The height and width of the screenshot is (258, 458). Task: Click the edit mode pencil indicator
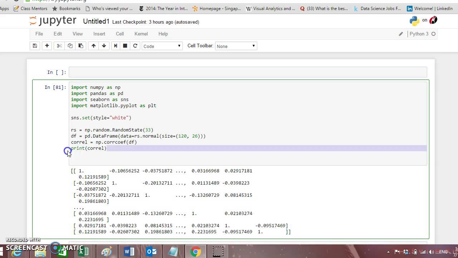pos(401,34)
